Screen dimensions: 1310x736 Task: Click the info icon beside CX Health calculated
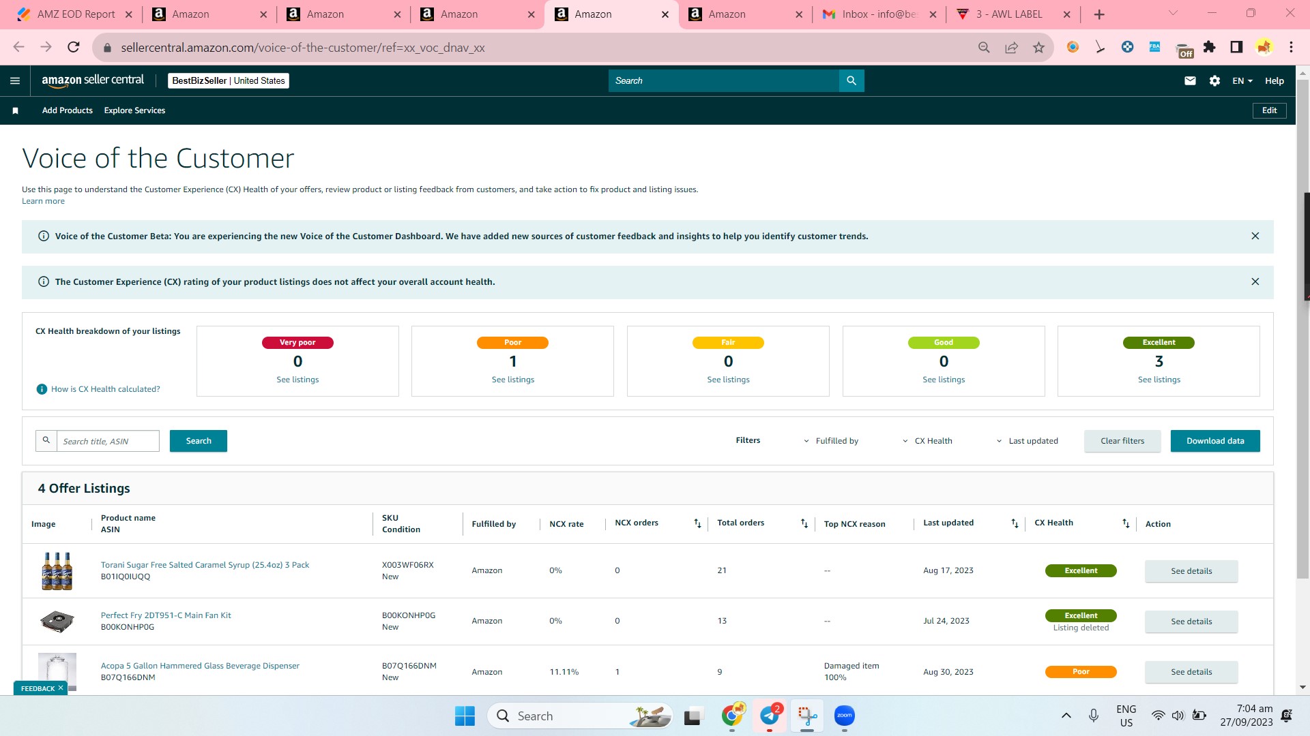click(x=42, y=389)
